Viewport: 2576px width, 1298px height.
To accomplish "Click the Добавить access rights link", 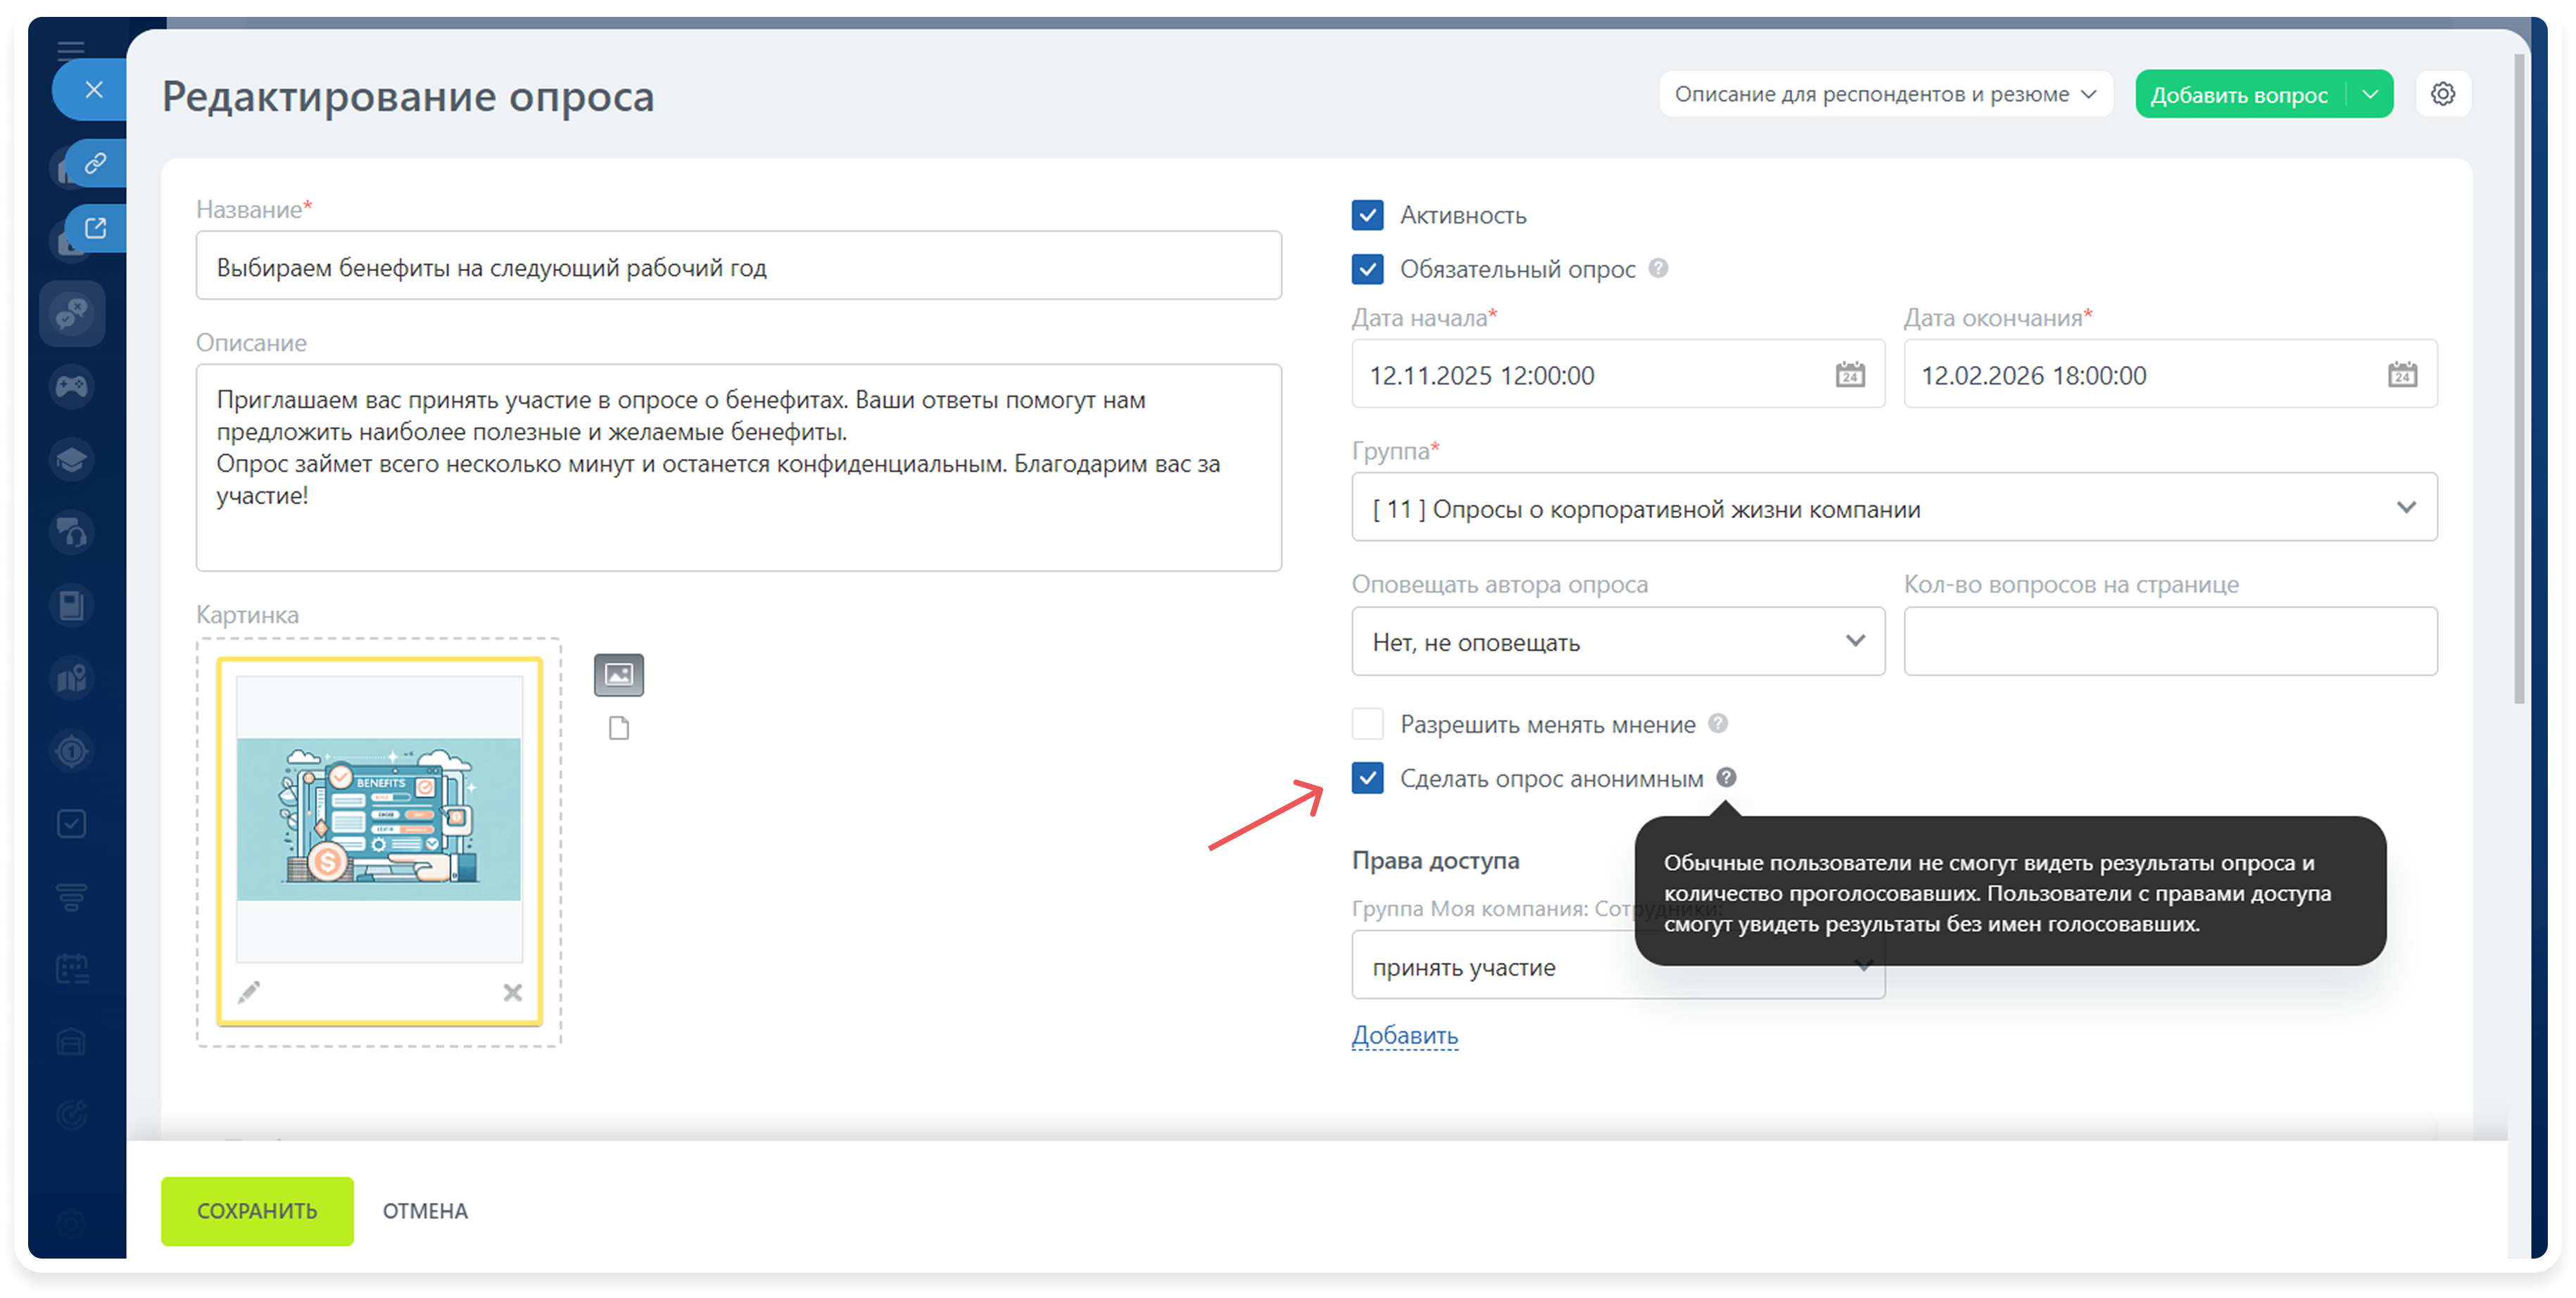I will (1404, 1035).
